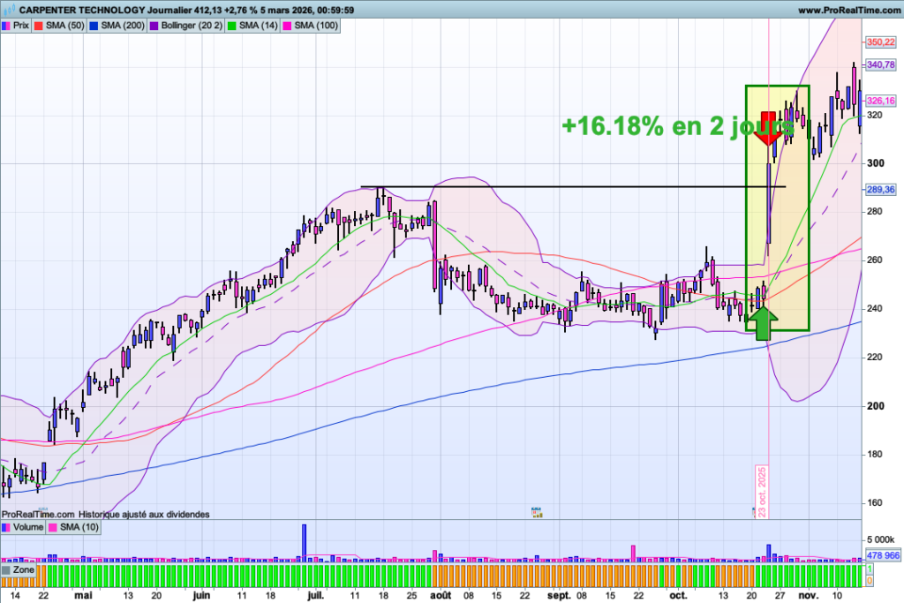Open the volume SMA (10) settings
Viewport: 904px width, 603px height.
(x=78, y=527)
